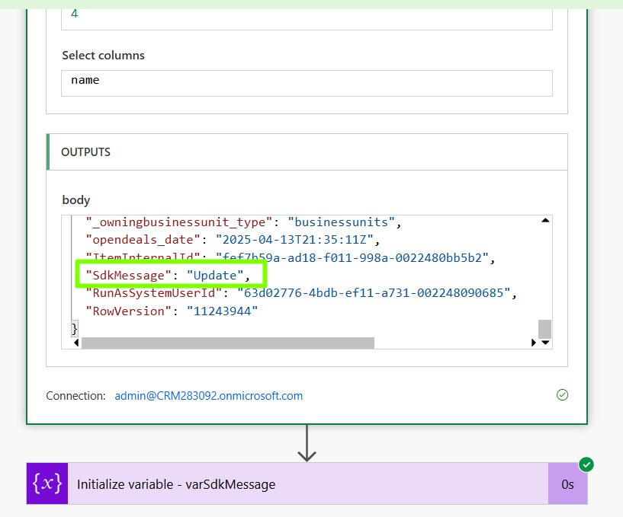Viewport: 623px width, 517px height.
Task: Click the 0s duration badge
Action: pos(567,484)
